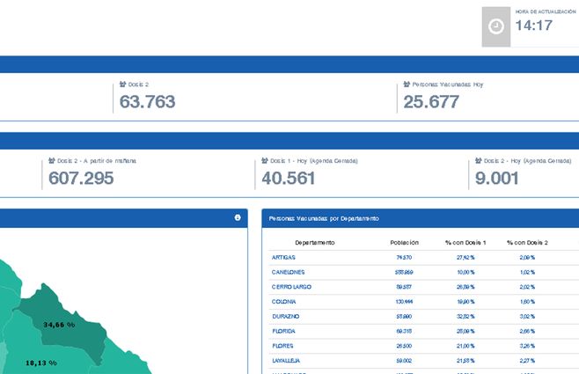Click people icon for Dosis 2 A partir de mañana
This screenshot has height=374, width=579.
[x=52, y=161]
